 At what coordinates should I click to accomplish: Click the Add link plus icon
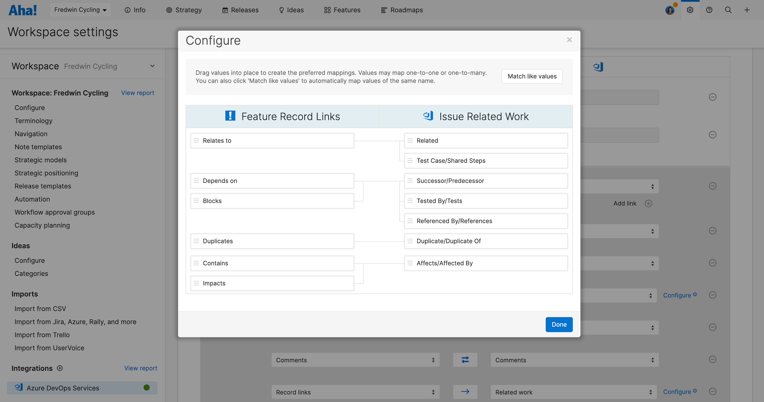point(648,203)
